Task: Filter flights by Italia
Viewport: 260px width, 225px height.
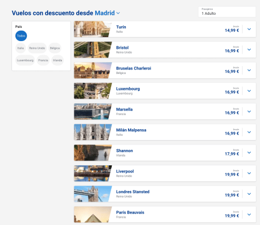Action: click(20, 48)
